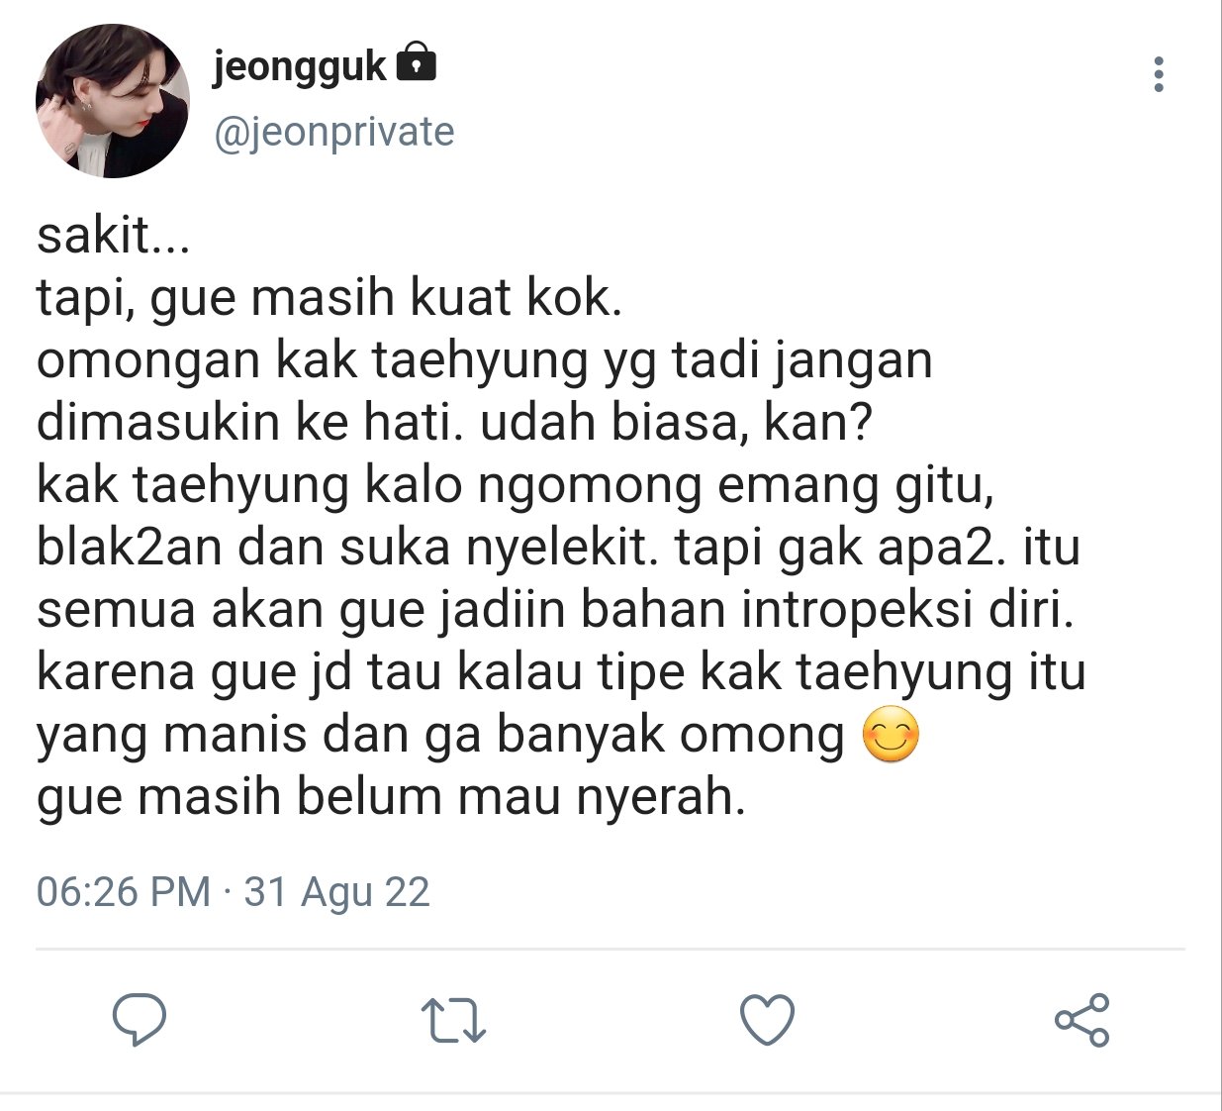Click the horizontal divider below the timestamp
Image resolution: width=1222 pixels, height=1111 pixels.
[611, 950]
